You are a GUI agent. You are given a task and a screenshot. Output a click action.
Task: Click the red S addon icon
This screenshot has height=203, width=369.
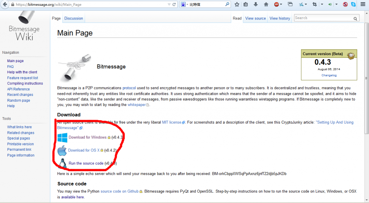click(345, 4)
